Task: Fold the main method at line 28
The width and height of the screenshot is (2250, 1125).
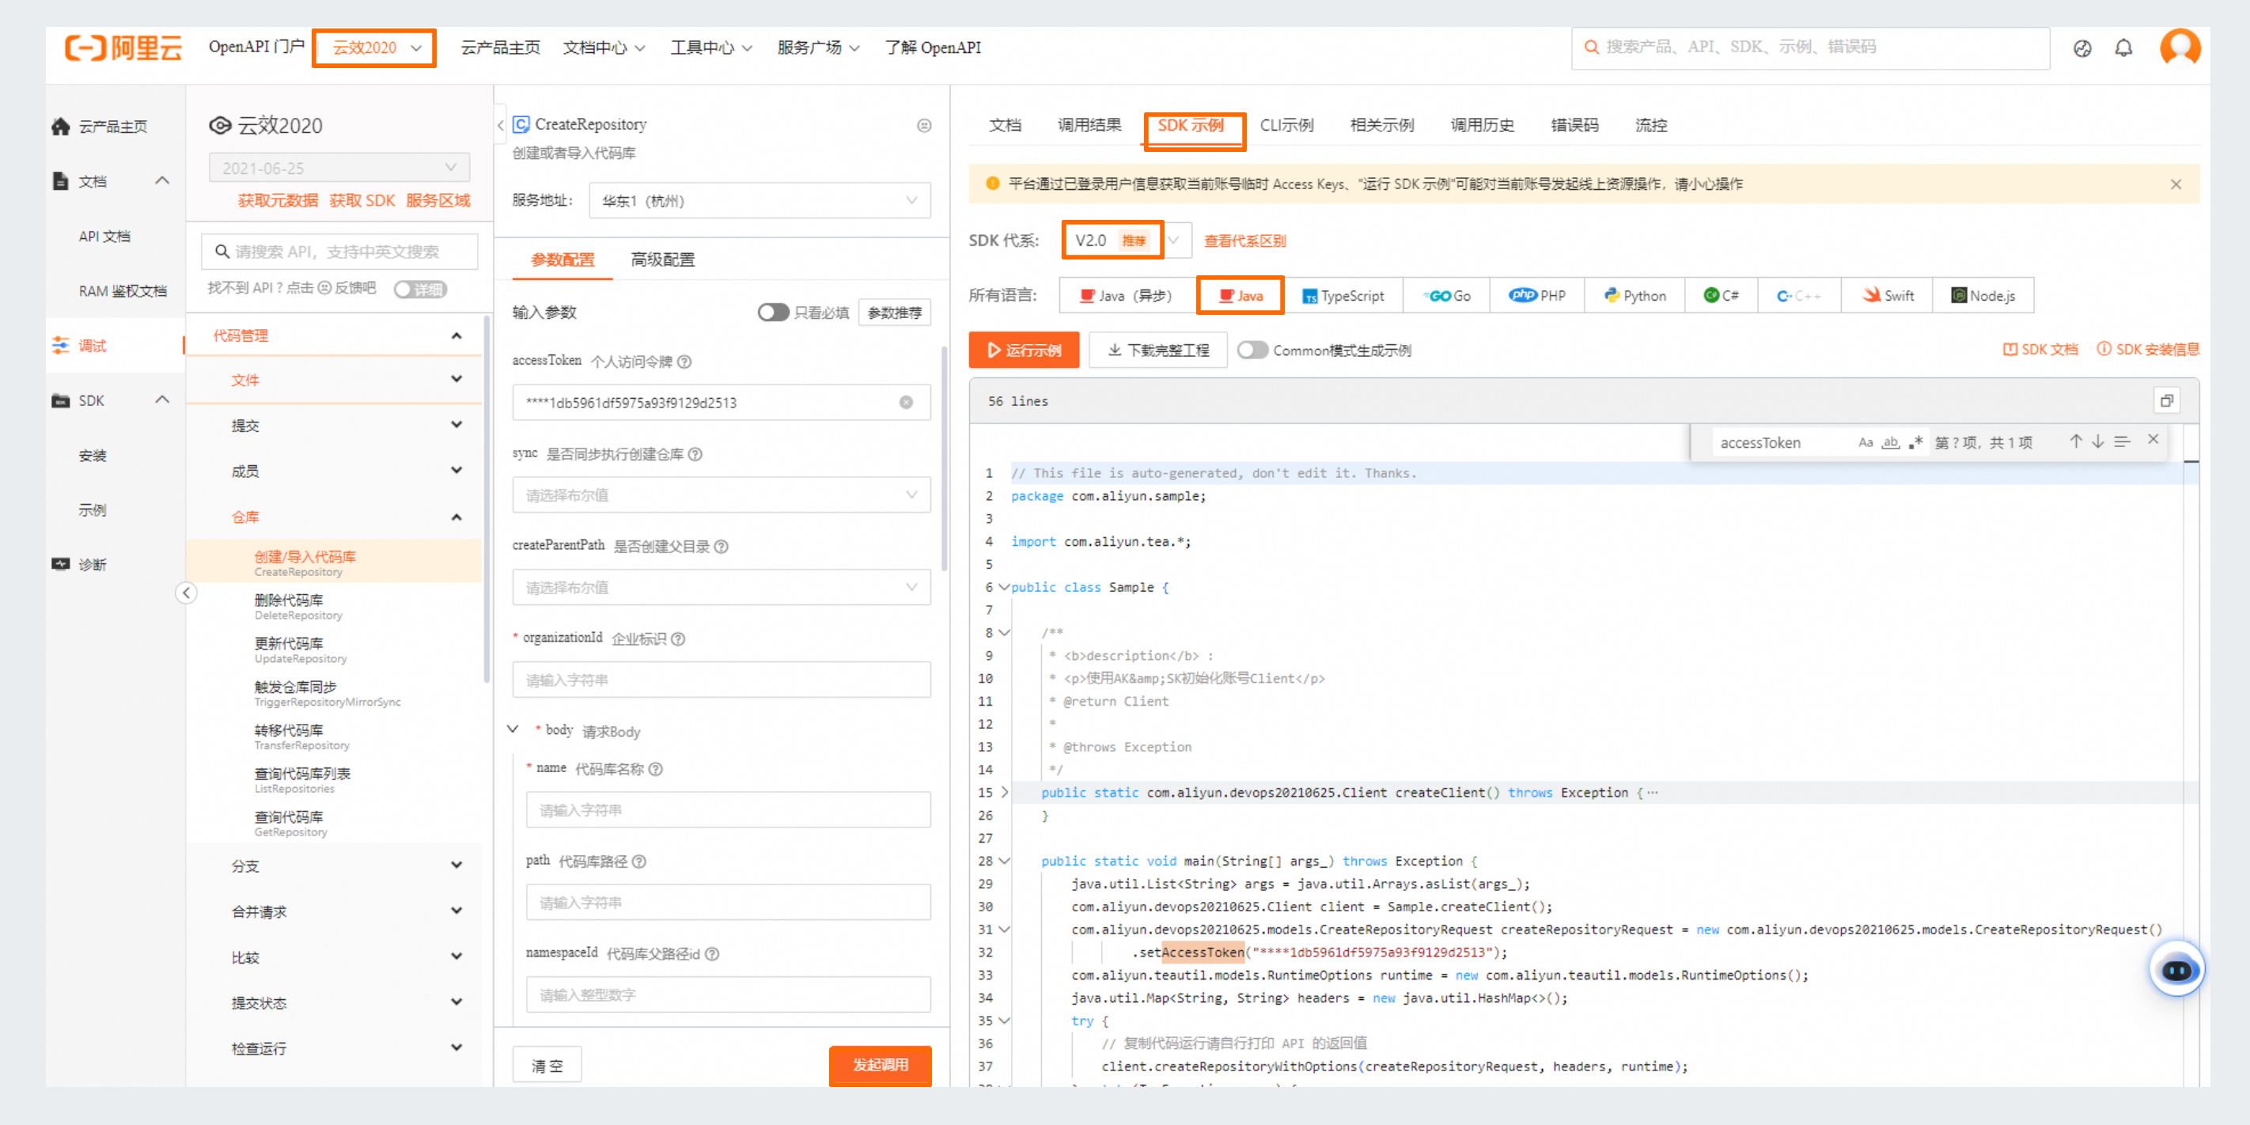Action: [1005, 862]
